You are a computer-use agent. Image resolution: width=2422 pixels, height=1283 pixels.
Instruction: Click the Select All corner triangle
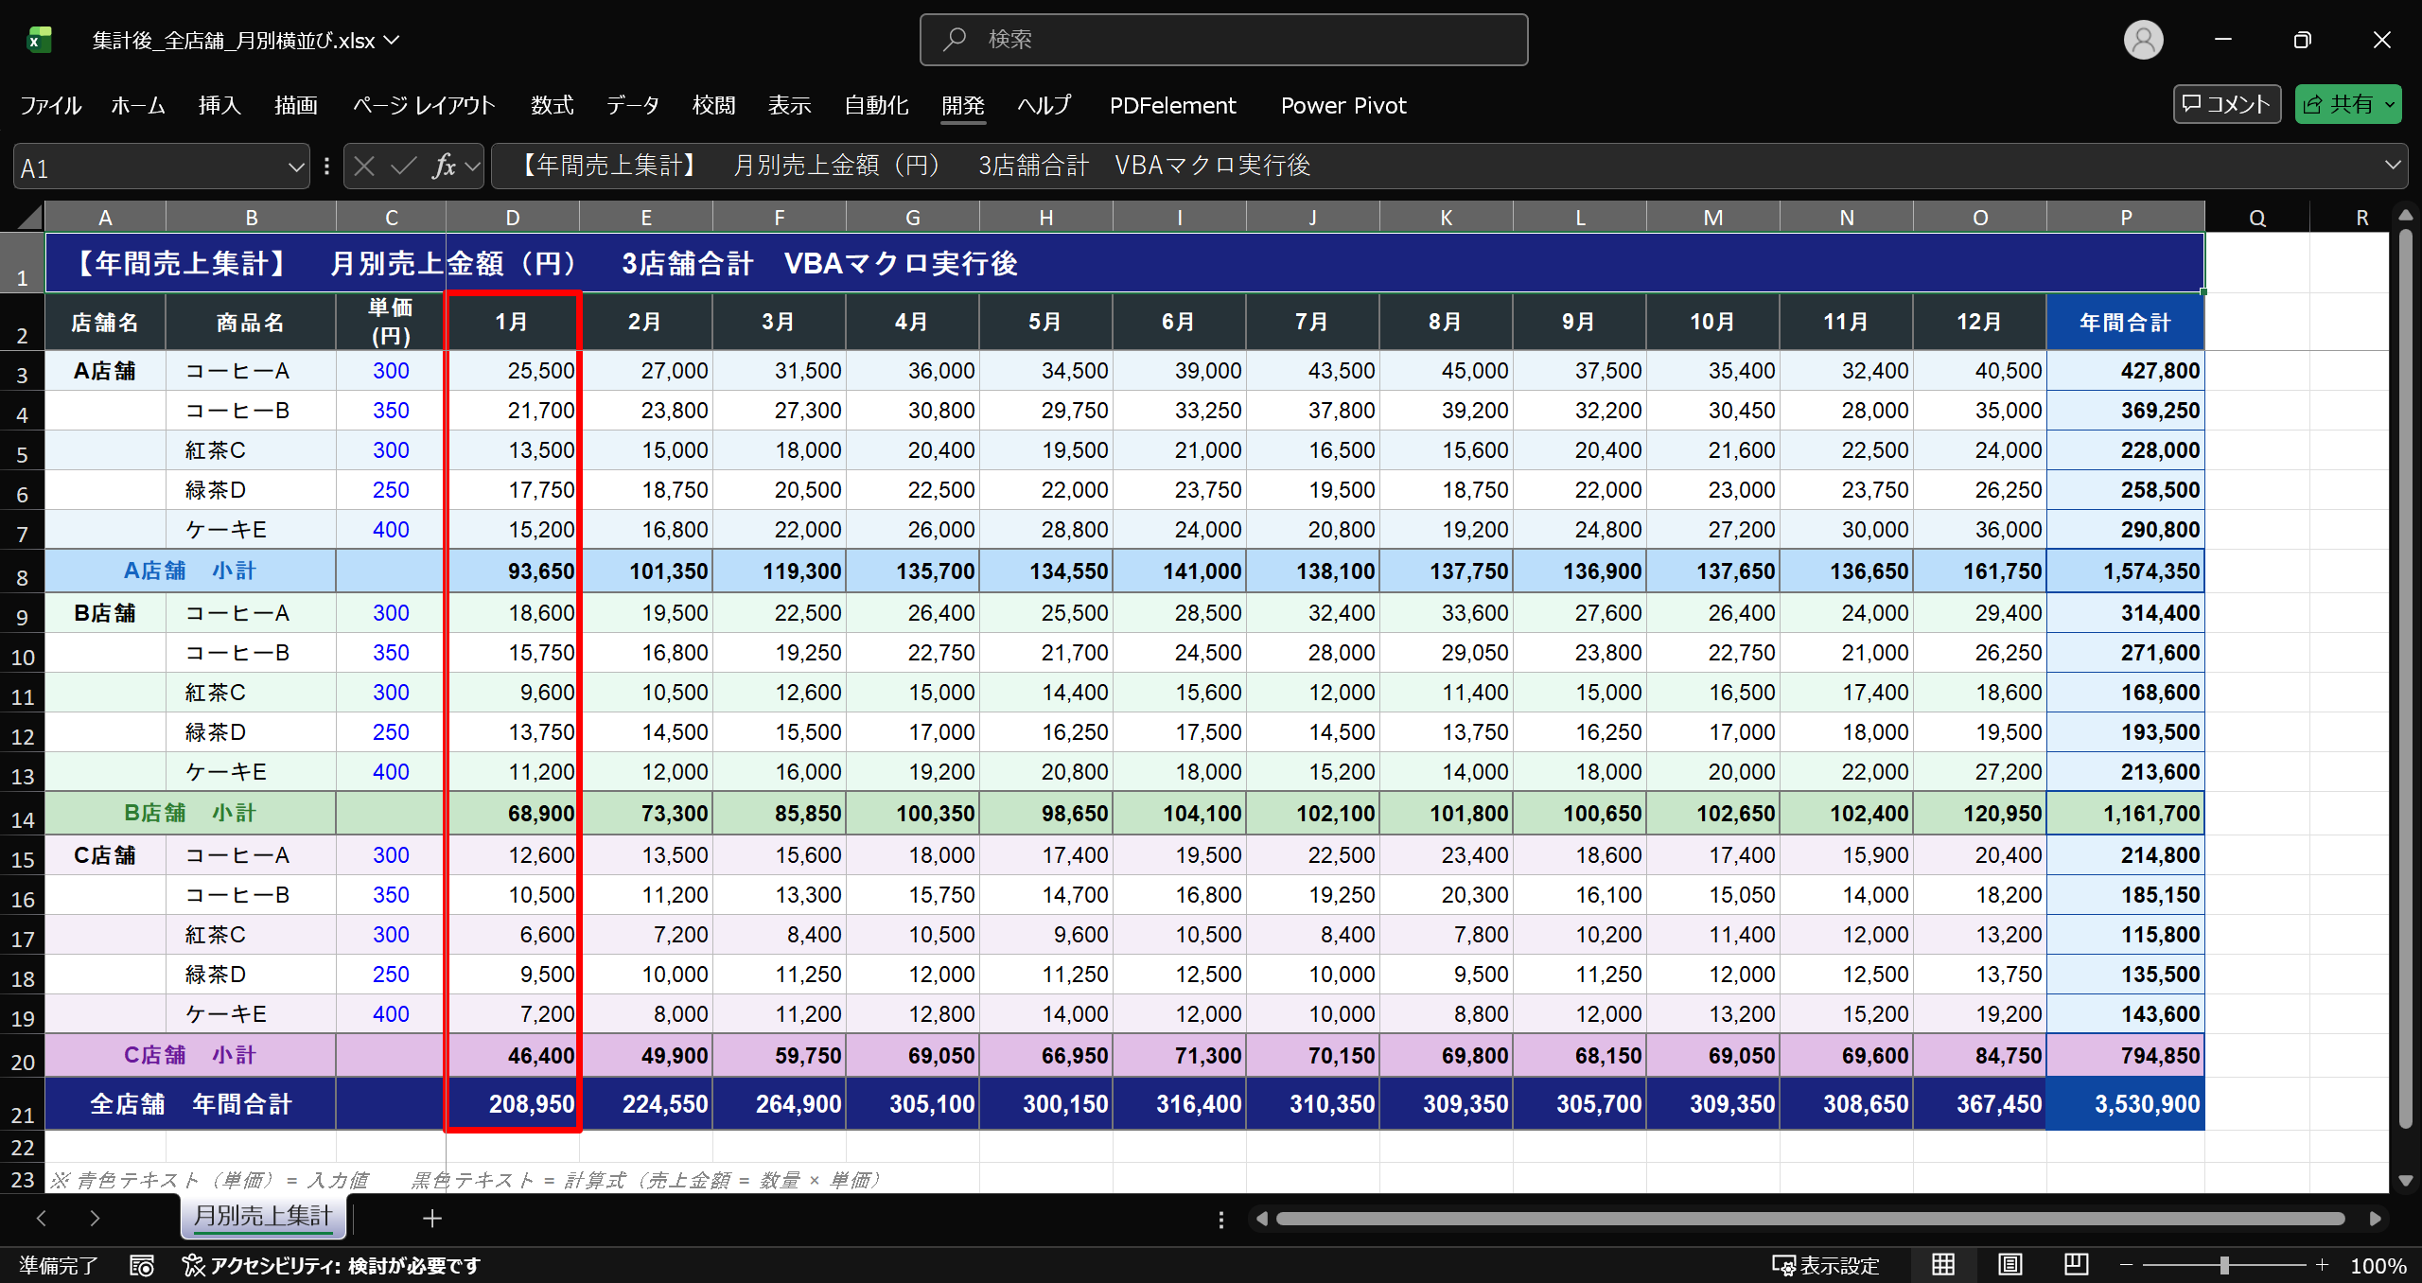tap(30, 218)
